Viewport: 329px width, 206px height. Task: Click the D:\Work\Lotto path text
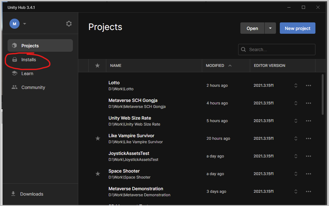click(121, 89)
